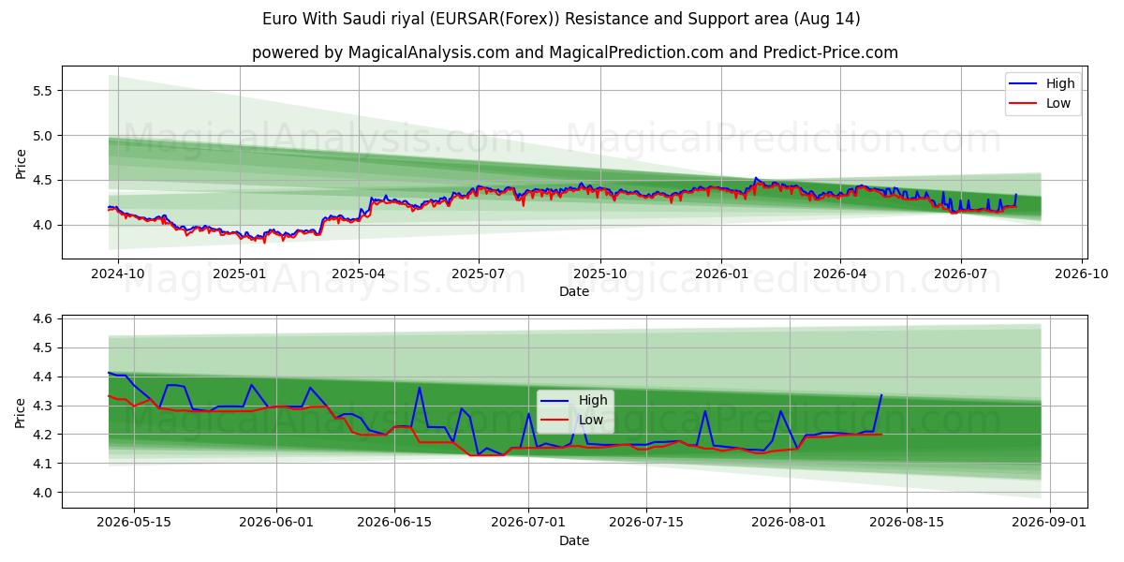
Task: Click the '2025-04' tick on the top axis
Action: click(x=359, y=273)
